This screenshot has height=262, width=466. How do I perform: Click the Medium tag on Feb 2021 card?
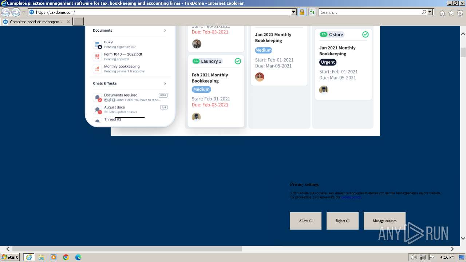[201, 89]
